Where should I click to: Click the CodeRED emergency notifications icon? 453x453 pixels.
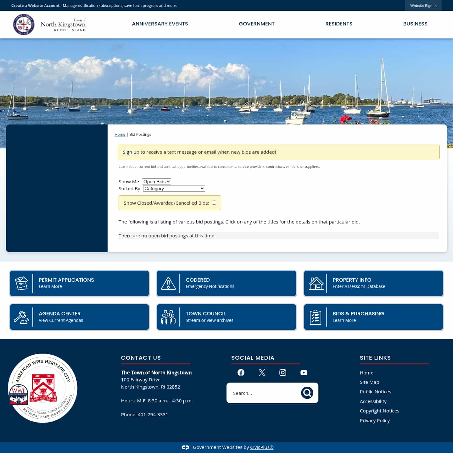click(x=169, y=283)
